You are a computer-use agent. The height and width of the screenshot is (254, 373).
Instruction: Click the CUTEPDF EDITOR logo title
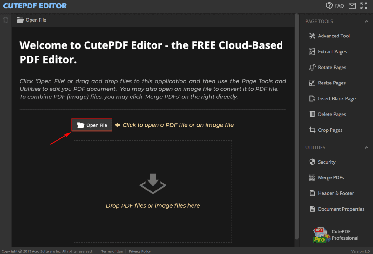pos(35,6)
